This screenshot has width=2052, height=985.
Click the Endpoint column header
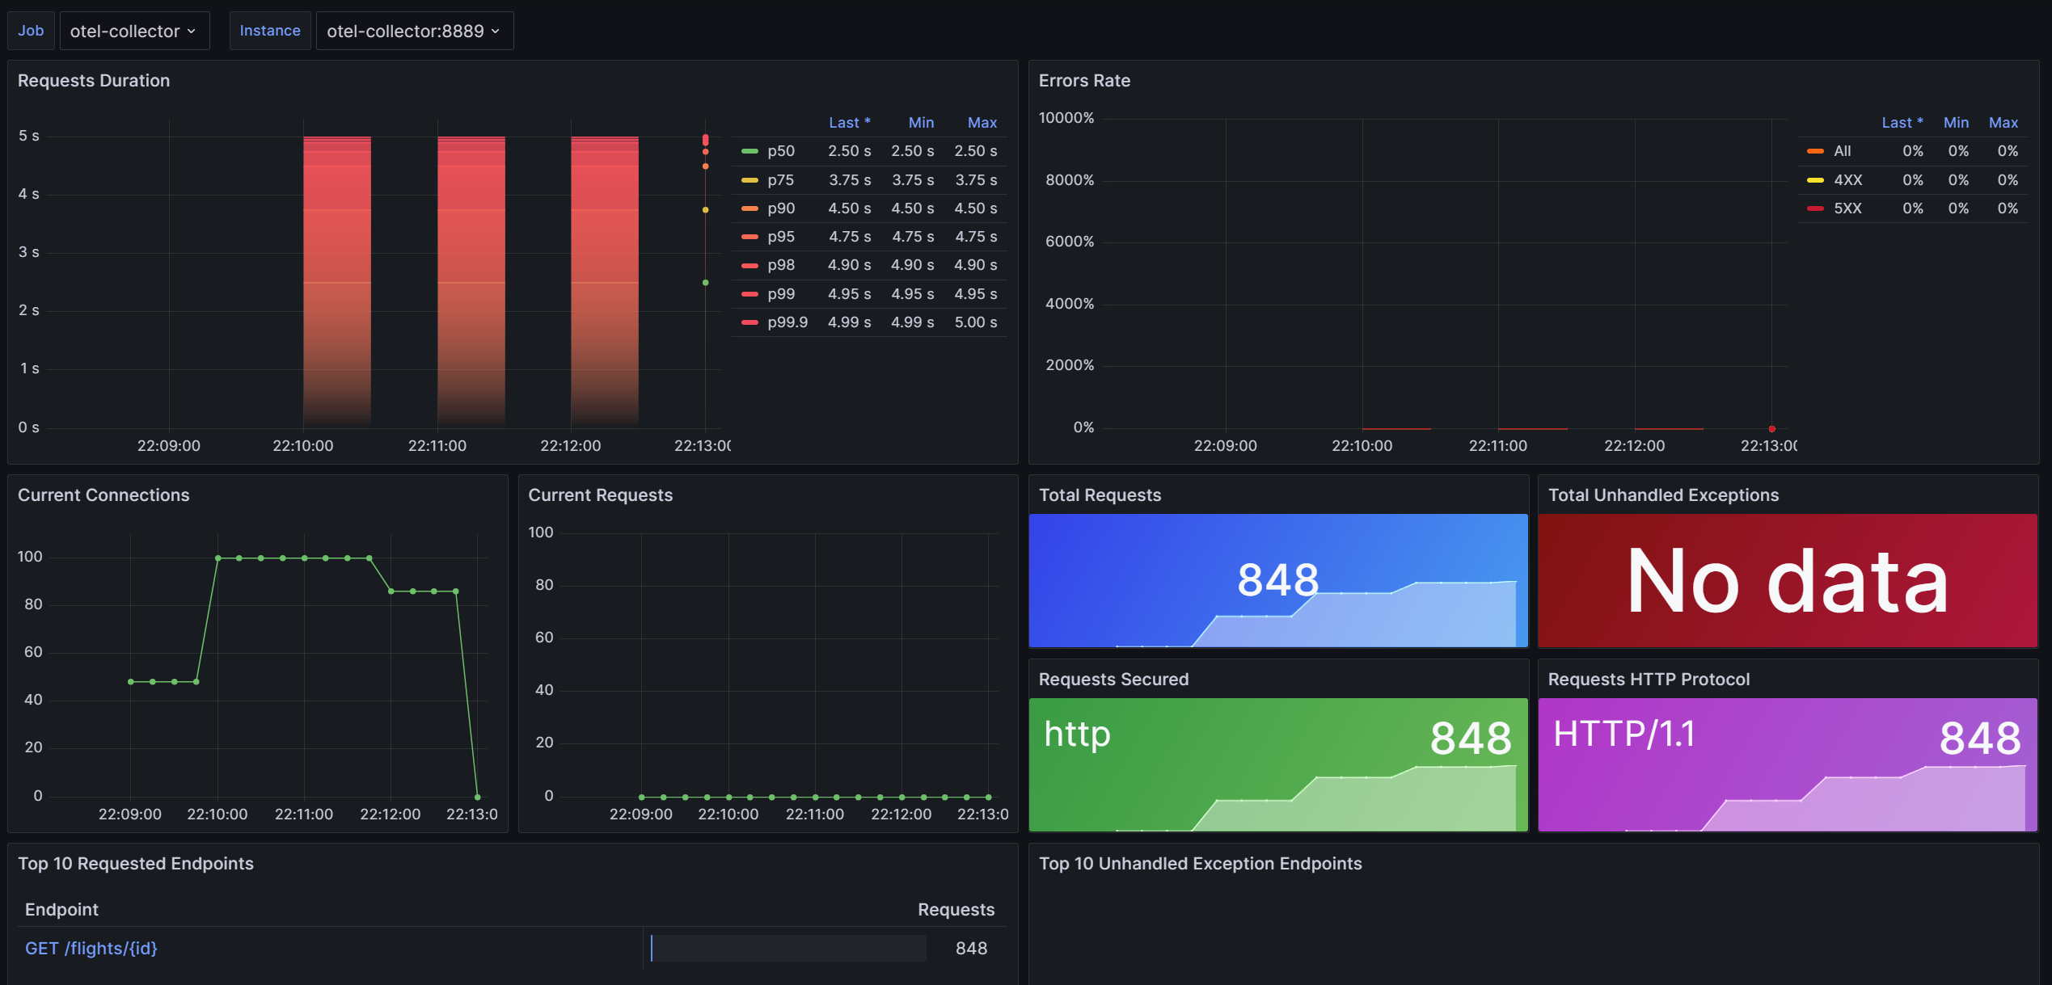(x=61, y=910)
